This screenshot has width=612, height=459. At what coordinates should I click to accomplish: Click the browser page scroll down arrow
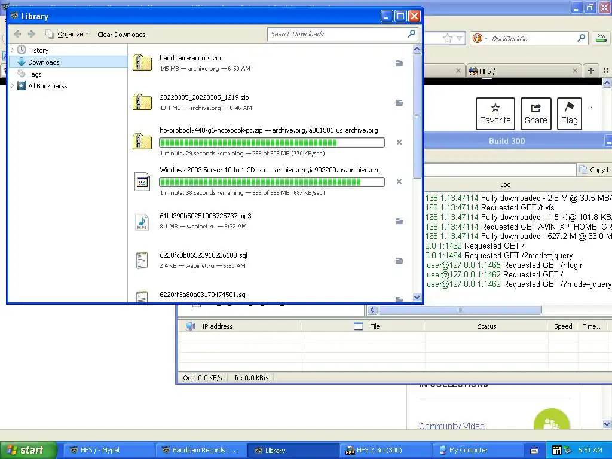click(607, 424)
